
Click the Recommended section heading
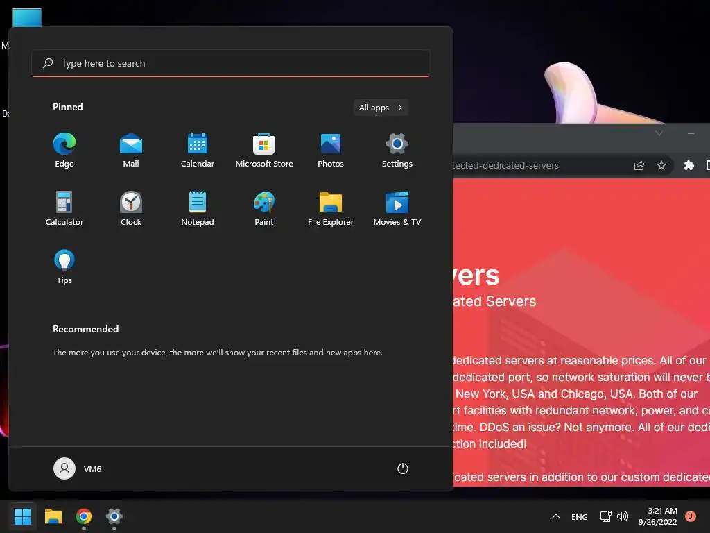coord(85,329)
